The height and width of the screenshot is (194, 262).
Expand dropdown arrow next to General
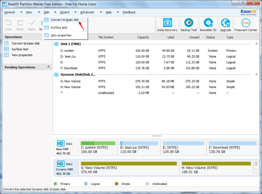point(21,12)
